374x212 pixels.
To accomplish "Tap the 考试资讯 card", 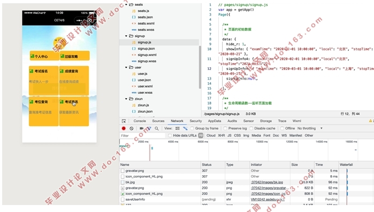I will click(x=74, y=111).
